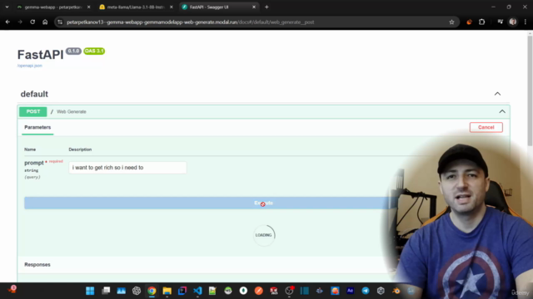Open Google Chrome from taskbar

click(152, 291)
